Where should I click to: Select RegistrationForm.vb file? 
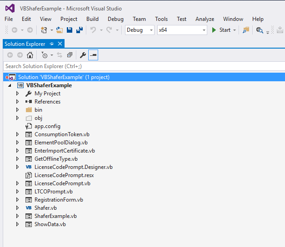pyautogui.click(x=59, y=200)
